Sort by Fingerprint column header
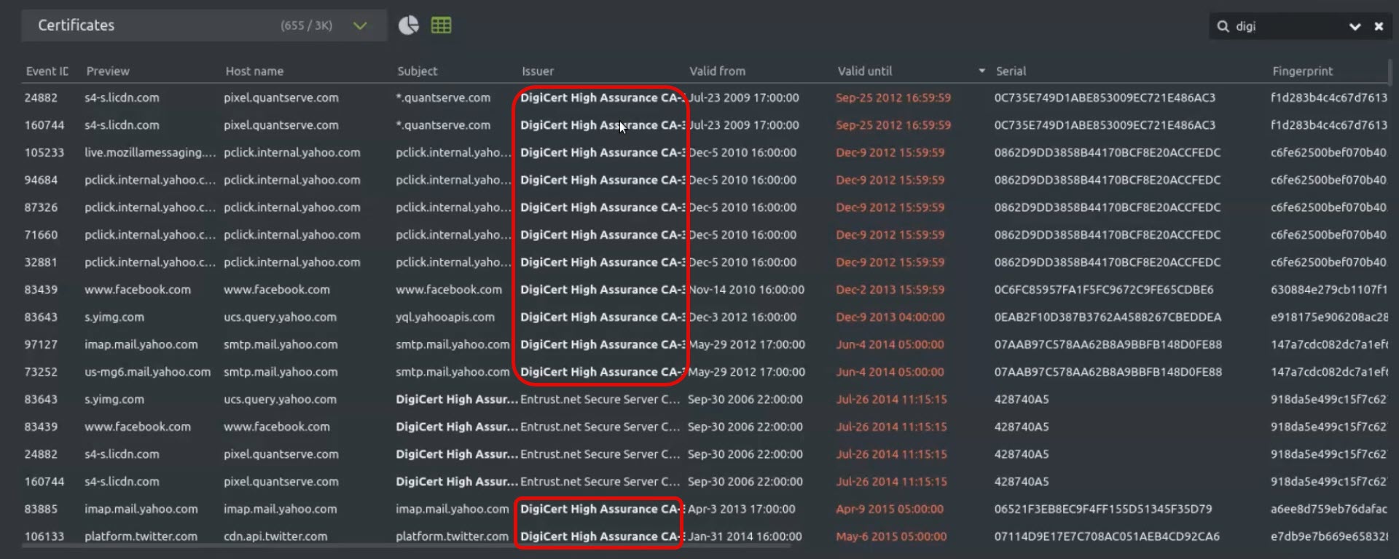This screenshot has width=1399, height=559. 1302,71
